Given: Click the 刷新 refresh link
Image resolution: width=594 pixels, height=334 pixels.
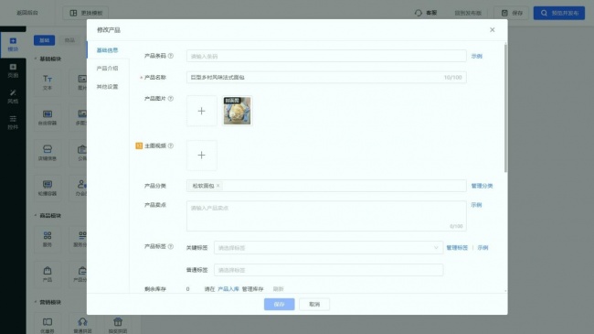Looking at the screenshot, I should tap(278, 289).
